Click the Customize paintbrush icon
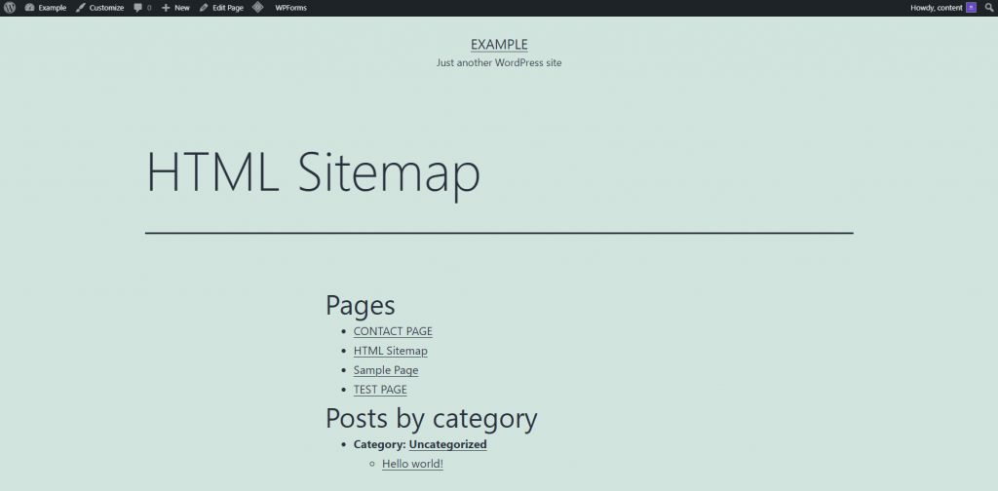 pos(81,8)
